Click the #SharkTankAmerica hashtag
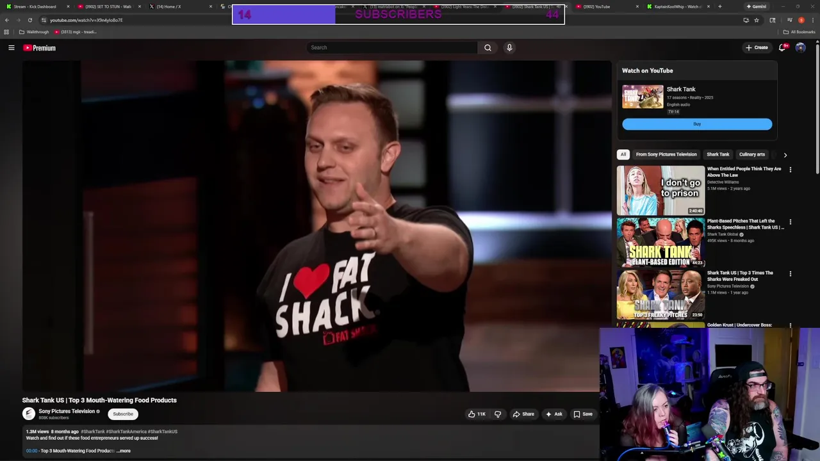Screen dimensions: 820x461 click(127, 432)
